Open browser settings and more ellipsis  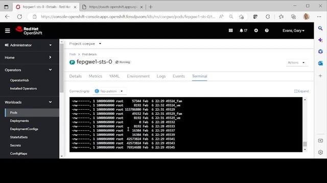(319, 17)
